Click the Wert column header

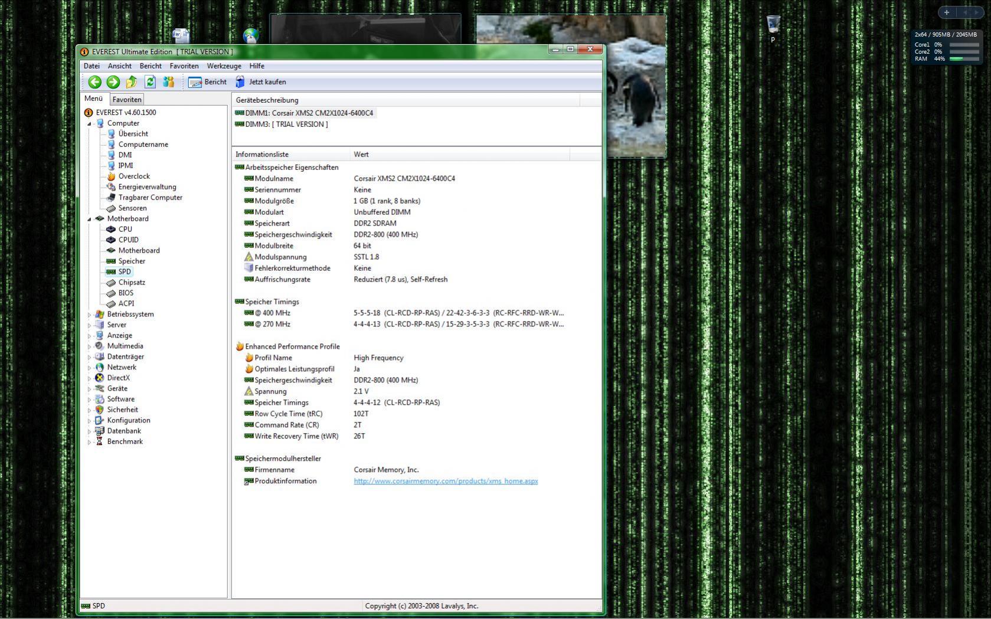point(460,155)
